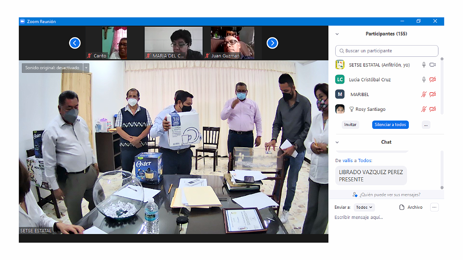Click the LC avatar for Lucia
This screenshot has width=463, height=260.
[340, 79]
